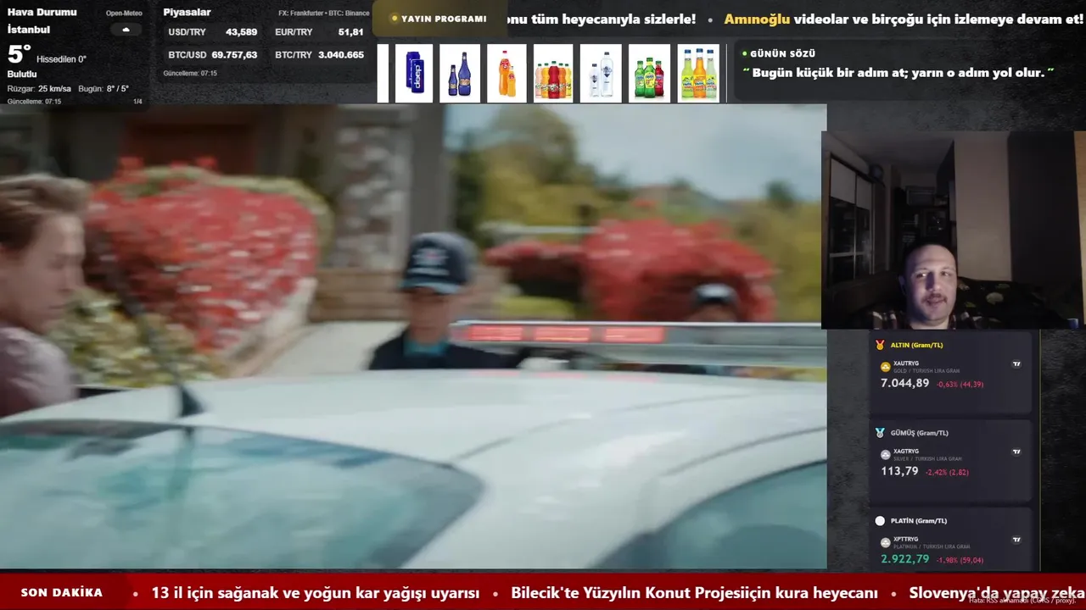Image resolution: width=1086 pixels, height=610 pixels.
Task: Click 'GÜMÜŞ (Gram/TL)' card title
Action: 920,433
